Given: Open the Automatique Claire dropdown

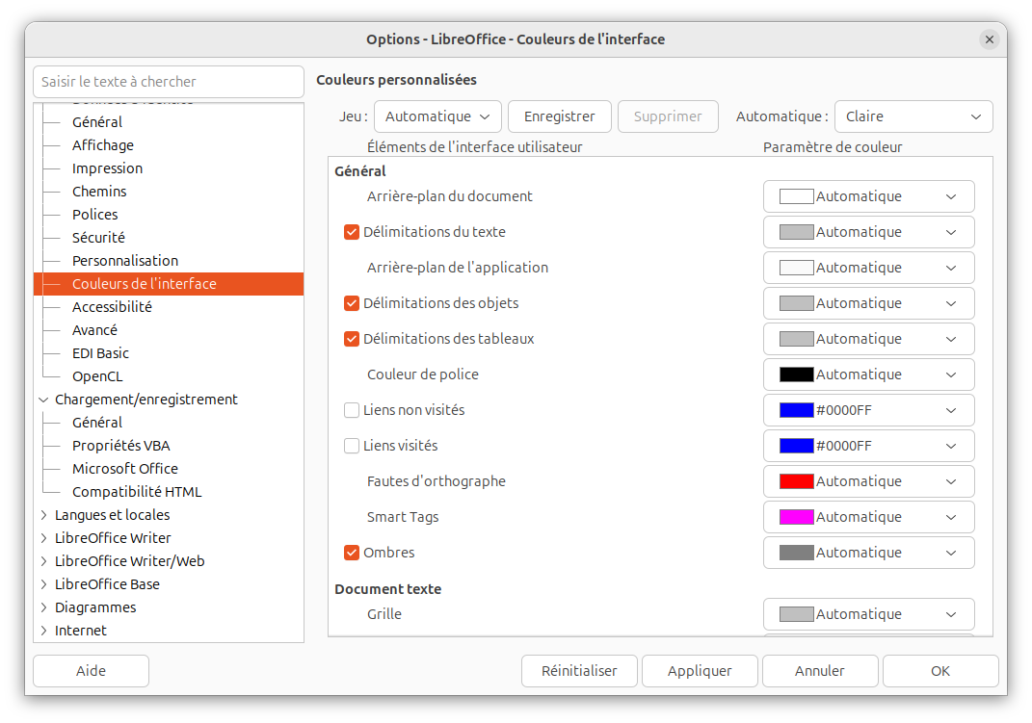Looking at the screenshot, I should coord(913,116).
